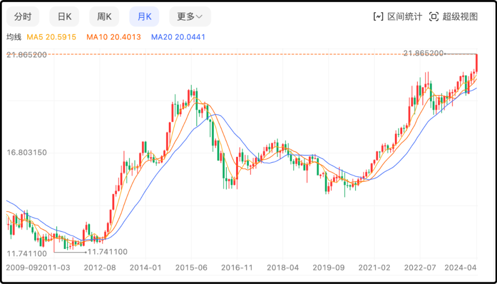Toggle the MA20 20.0441 indicator
497x284 pixels.
click(178, 37)
